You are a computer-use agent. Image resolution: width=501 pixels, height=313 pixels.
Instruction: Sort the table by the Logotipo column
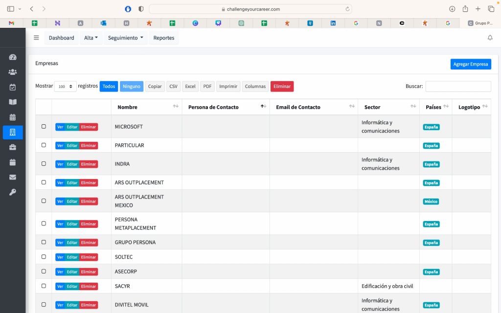[x=472, y=107]
